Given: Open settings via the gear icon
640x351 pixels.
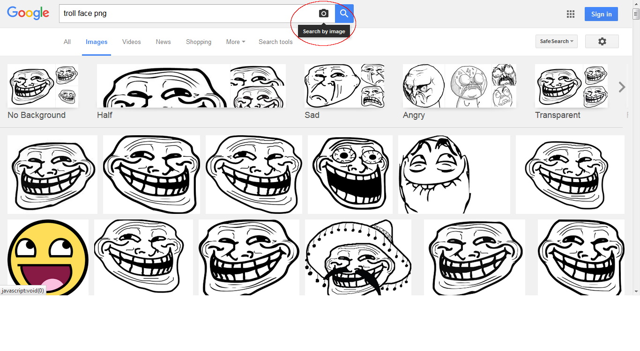Looking at the screenshot, I should tap(602, 42).
